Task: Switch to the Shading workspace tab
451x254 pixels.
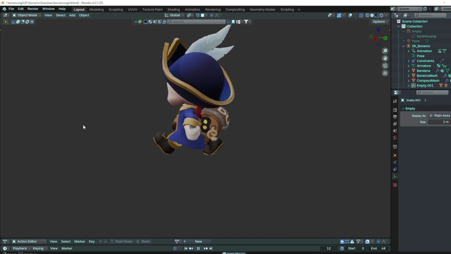Action: pos(174,9)
